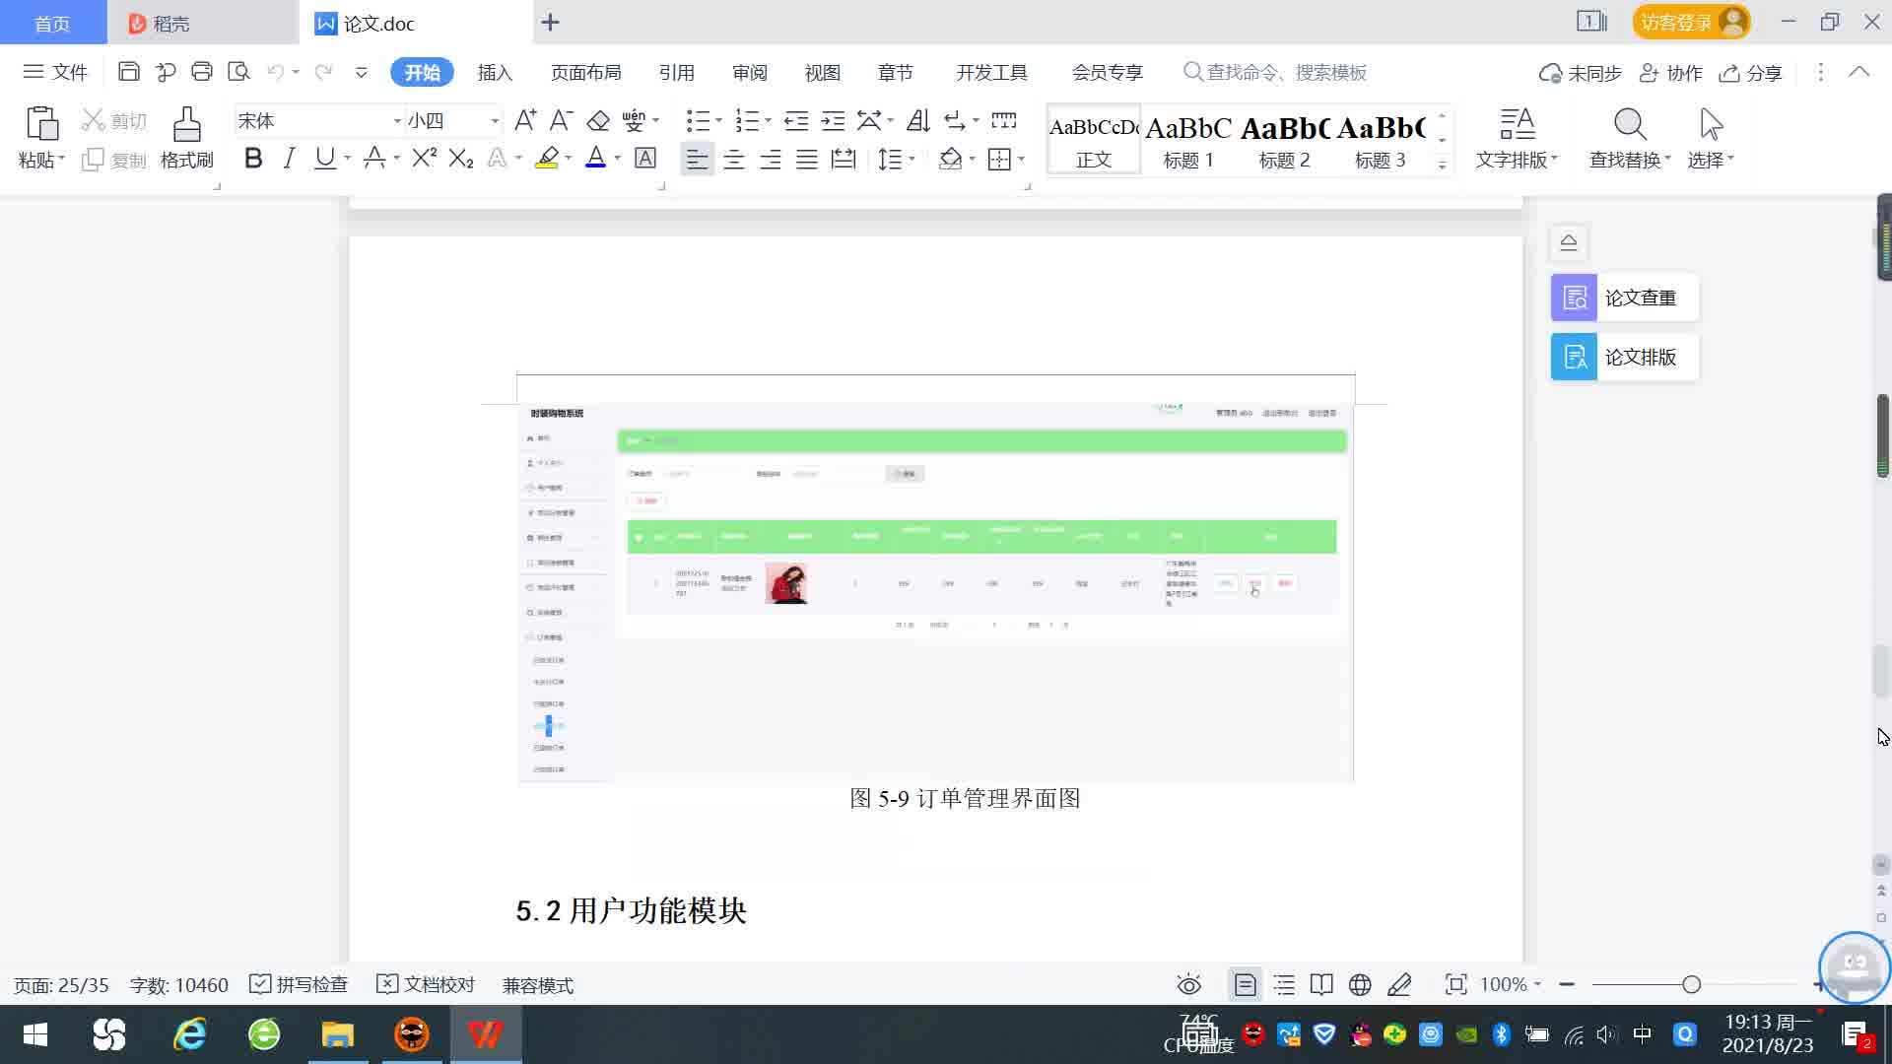Image resolution: width=1892 pixels, height=1064 pixels.
Task: Switch to 页面布局 (Page Layout) tab
Action: pyautogui.click(x=585, y=73)
